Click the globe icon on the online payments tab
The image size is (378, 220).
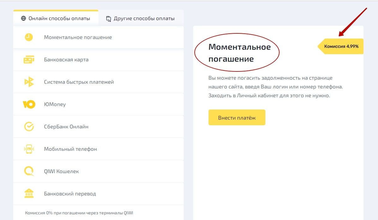(23, 18)
